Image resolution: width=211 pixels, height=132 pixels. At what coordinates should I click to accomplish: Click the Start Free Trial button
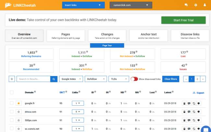coord(183,20)
